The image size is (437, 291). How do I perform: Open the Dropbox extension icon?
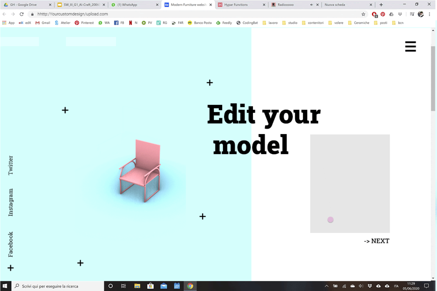point(400,14)
